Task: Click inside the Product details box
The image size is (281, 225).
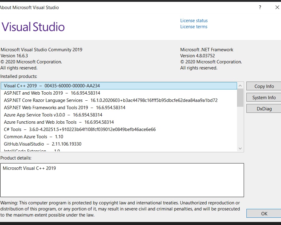Action: pyautogui.click(x=122, y=180)
